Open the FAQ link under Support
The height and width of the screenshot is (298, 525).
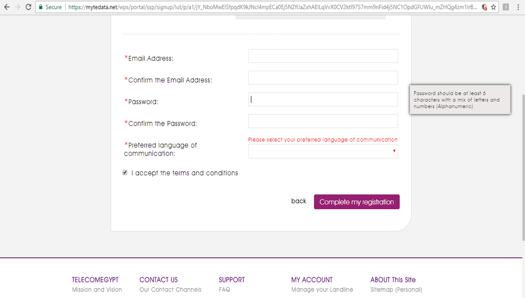[x=224, y=289]
